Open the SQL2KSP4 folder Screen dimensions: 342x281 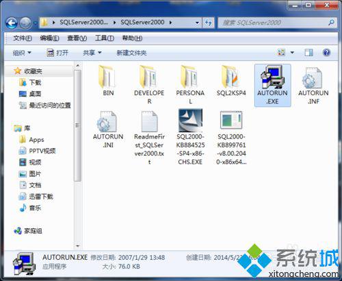click(x=231, y=81)
